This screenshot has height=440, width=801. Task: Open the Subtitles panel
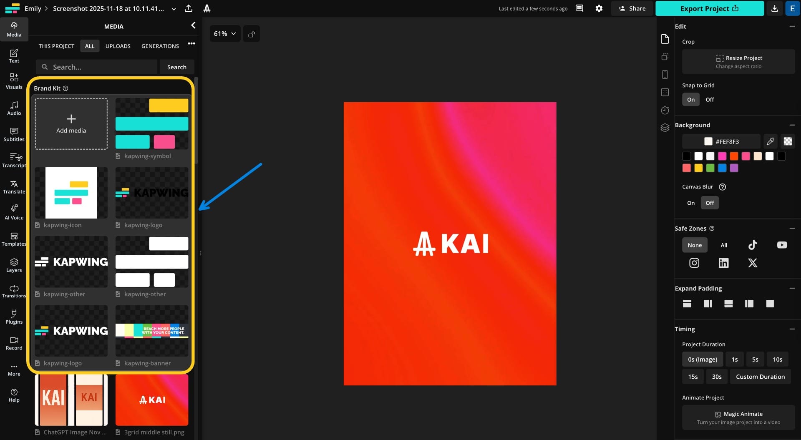coord(14,135)
